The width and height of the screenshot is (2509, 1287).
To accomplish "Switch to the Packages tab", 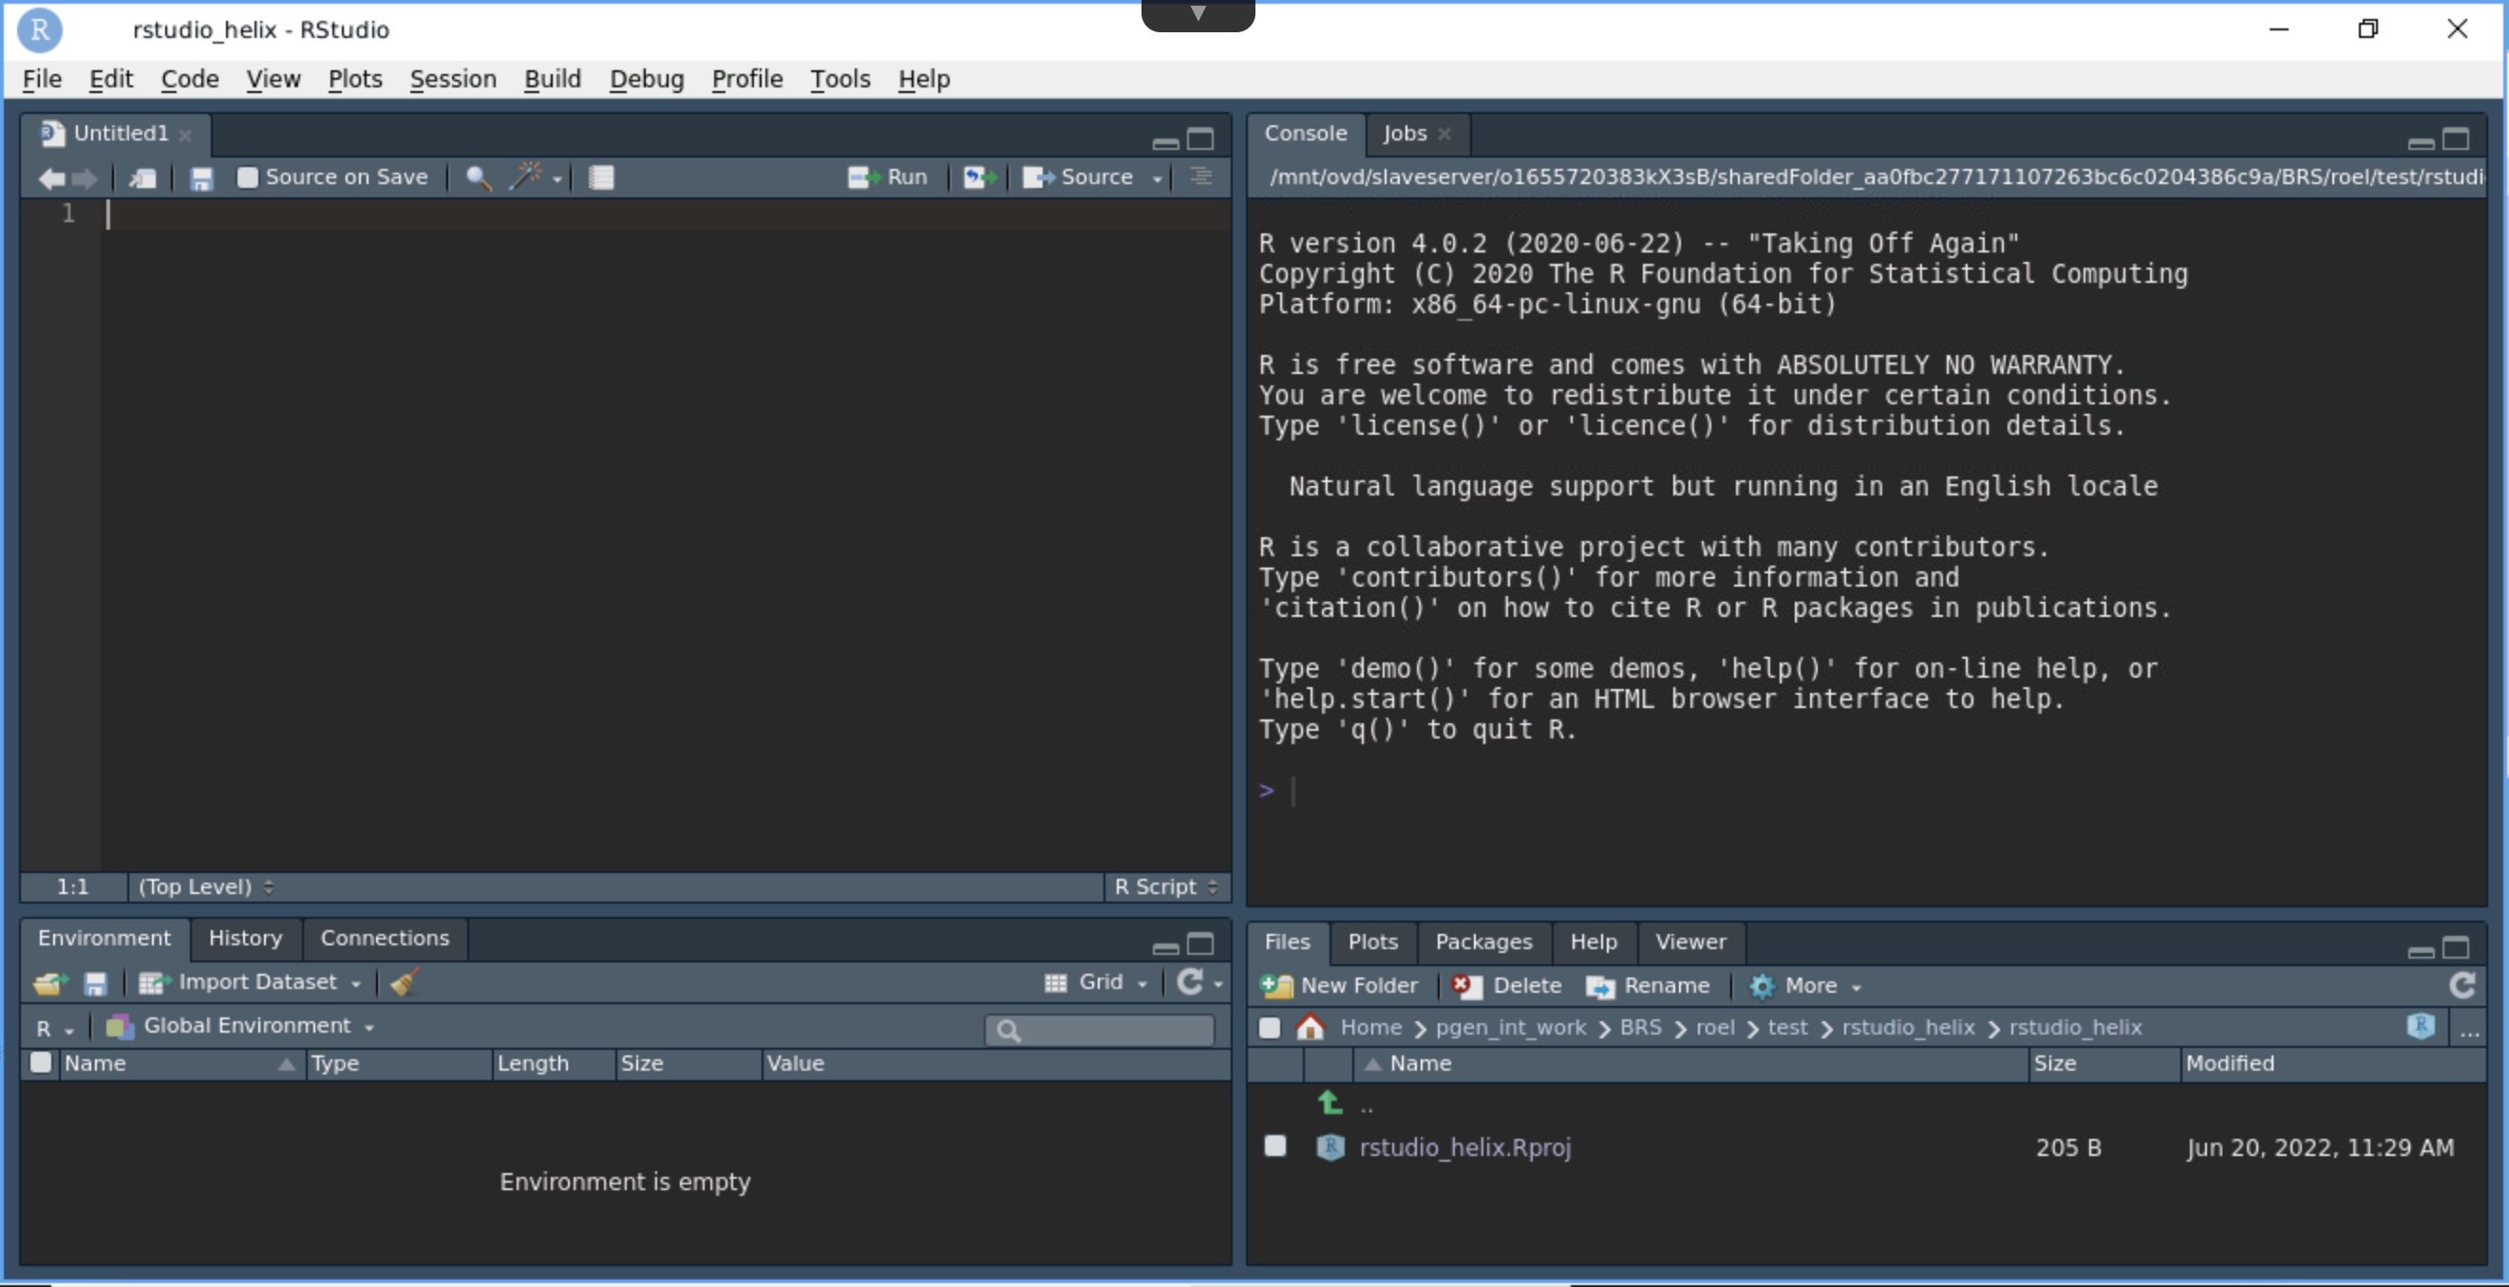I will [x=1483, y=942].
